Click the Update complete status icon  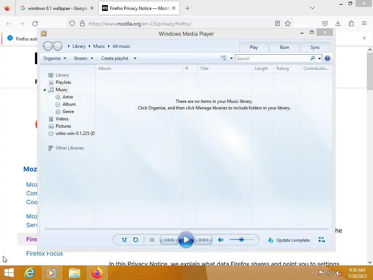(x=271, y=240)
